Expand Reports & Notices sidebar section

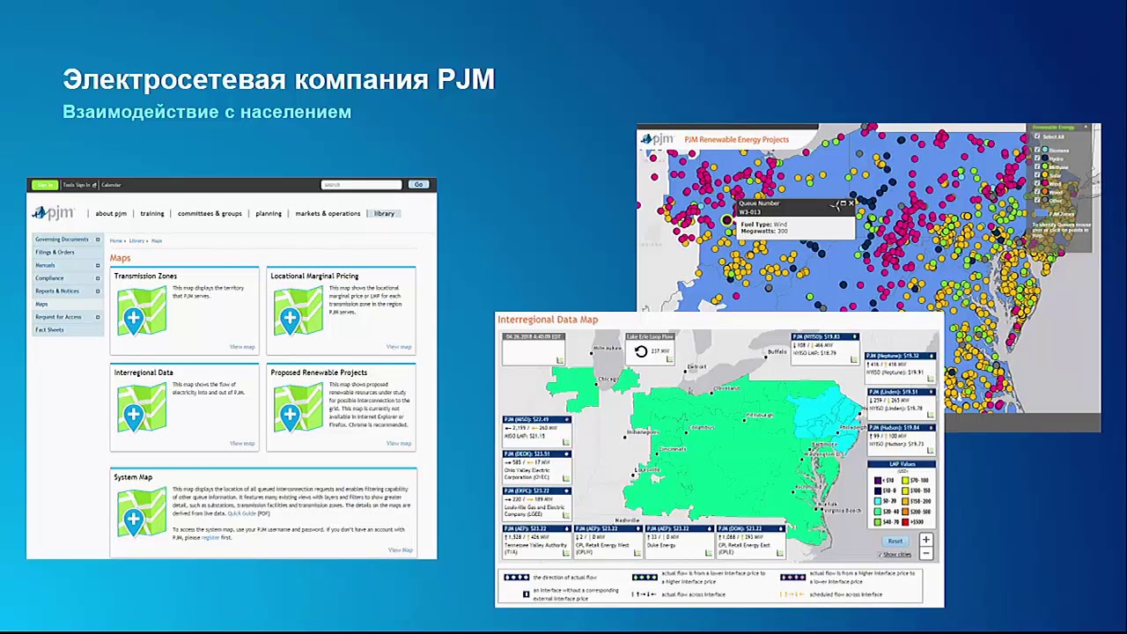tap(98, 291)
